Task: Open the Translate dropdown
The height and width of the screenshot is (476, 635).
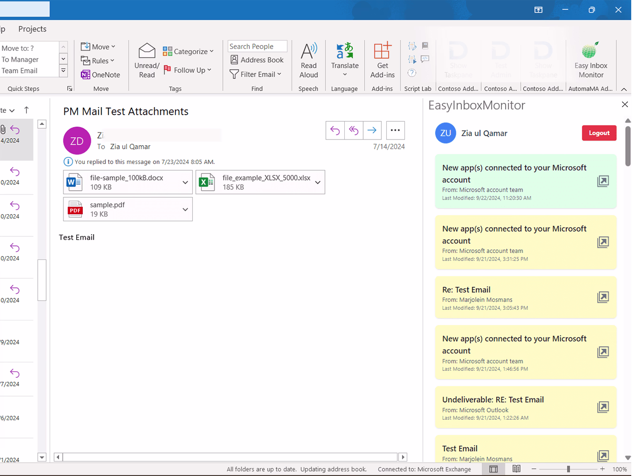Action: (x=345, y=61)
